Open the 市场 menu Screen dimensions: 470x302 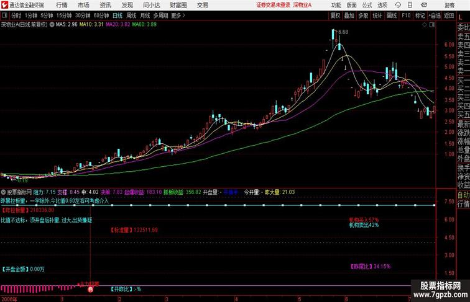point(83,5)
